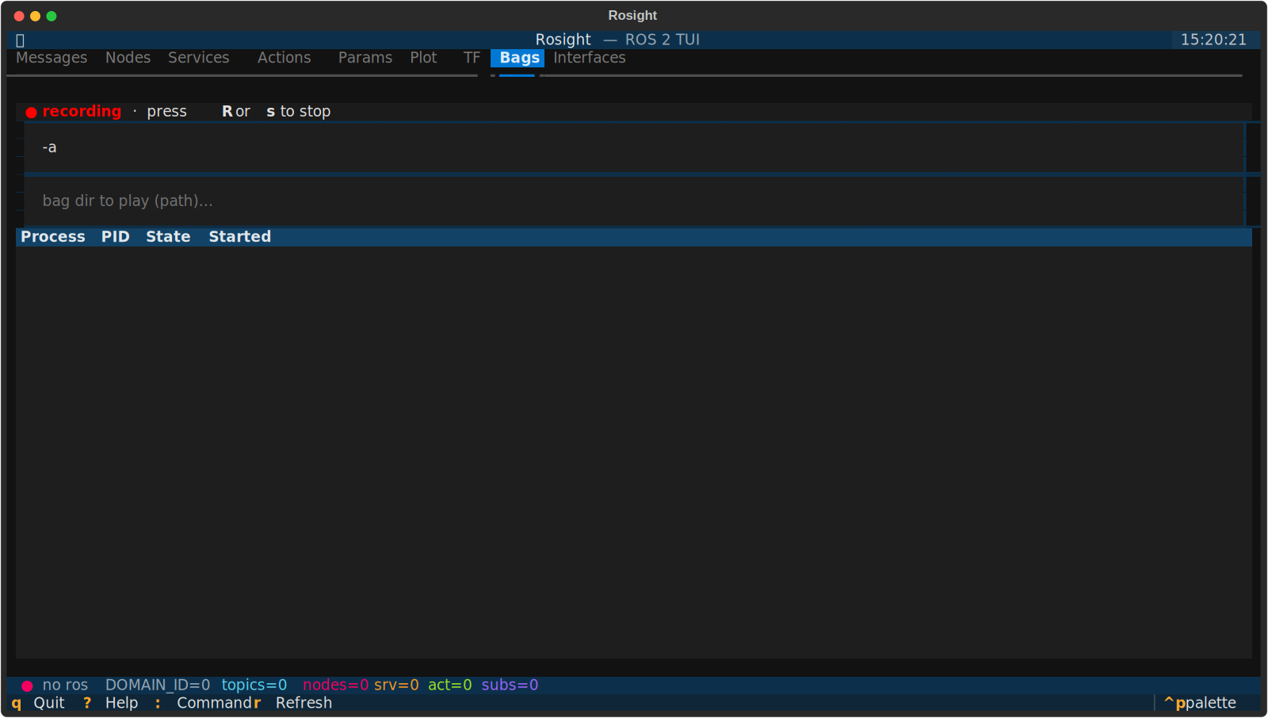Open the Interfaces tab
The image size is (1268, 718).
(589, 58)
